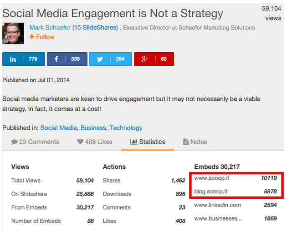Click the 'Downloads' row label
The width and height of the screenshot is (287, 236).
[x=117, y=194]
